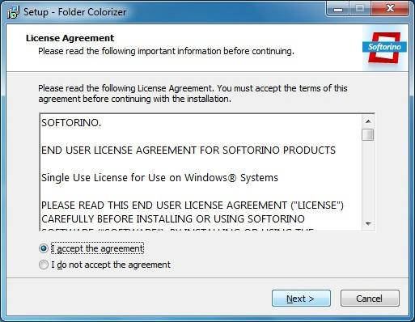Click the license scrollbar thumb
The image size is (415, 322).
click(368, 134)
